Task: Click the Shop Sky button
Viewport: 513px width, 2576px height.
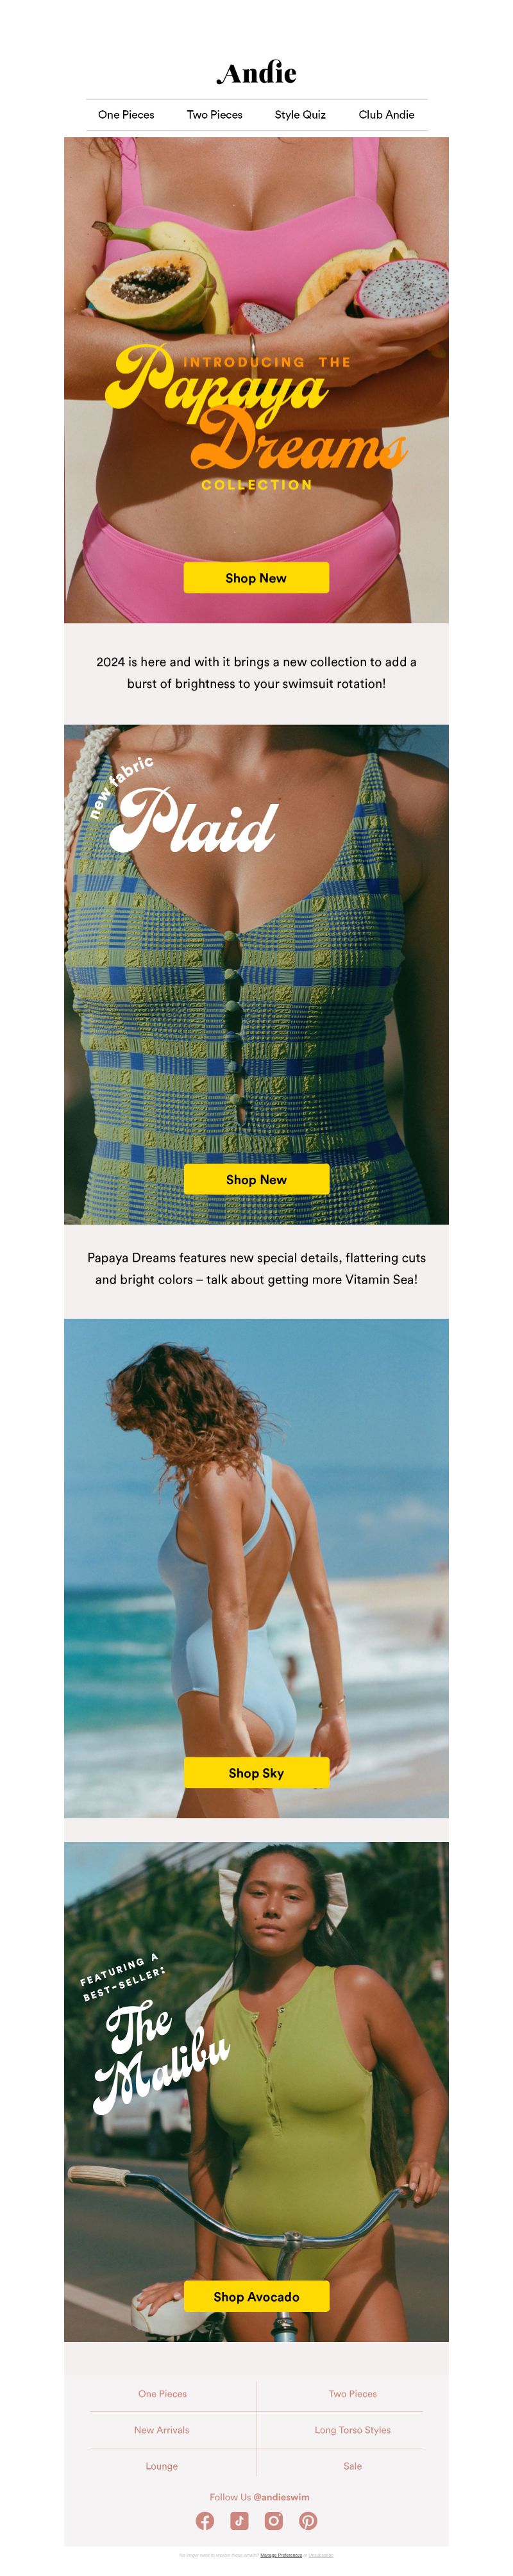Action: tap(256, 1773)
